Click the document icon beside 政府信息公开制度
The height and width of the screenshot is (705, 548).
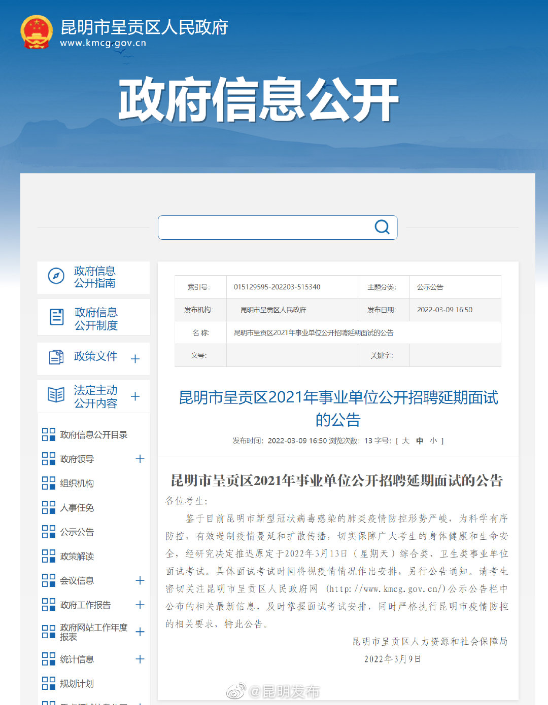[56, 317]
